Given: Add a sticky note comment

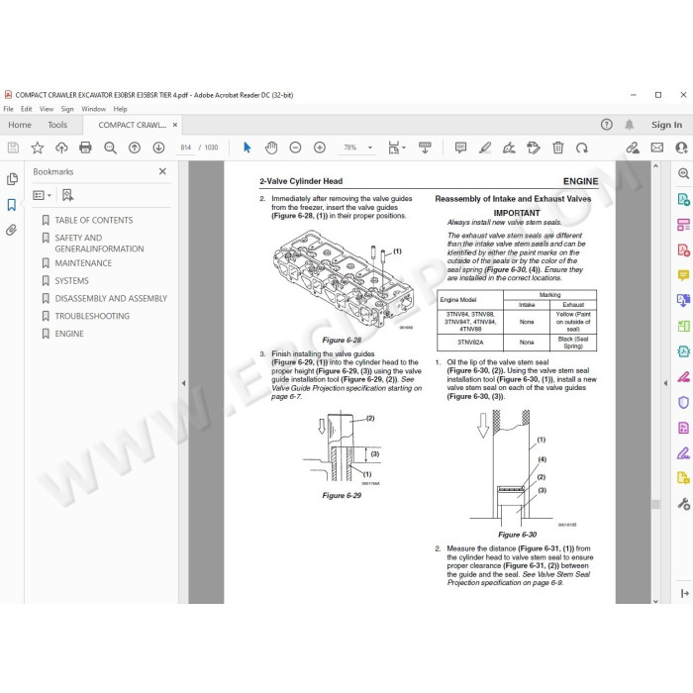Looking at the screenshot, I should tap(460, 148).
